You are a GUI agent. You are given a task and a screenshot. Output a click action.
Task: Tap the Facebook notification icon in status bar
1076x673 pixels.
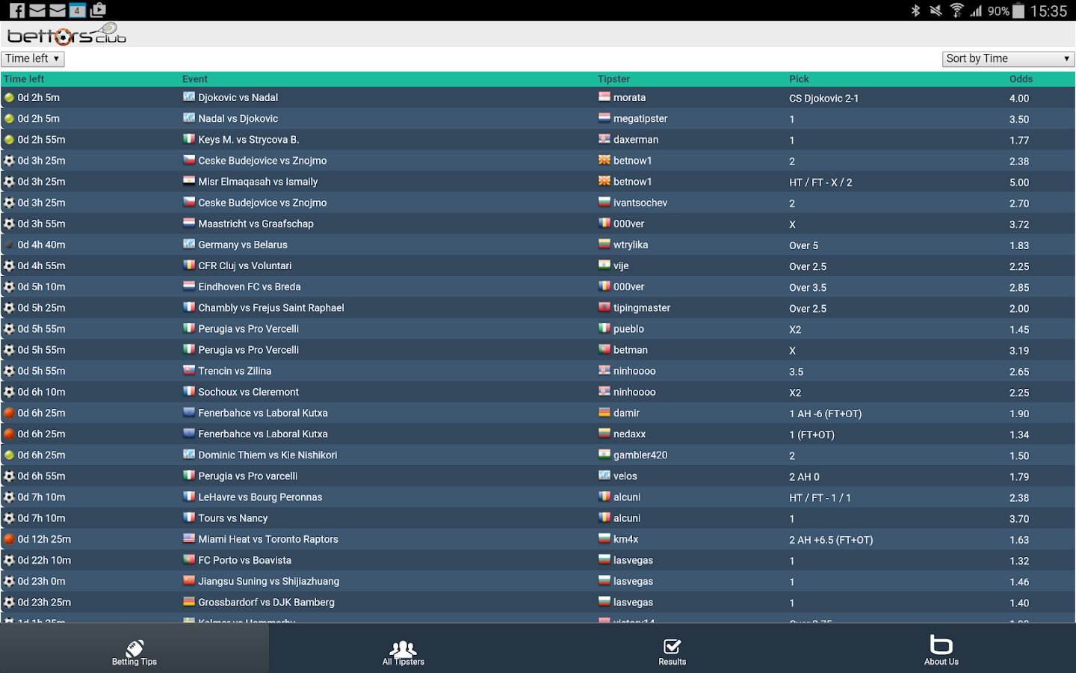pos(16,10)
